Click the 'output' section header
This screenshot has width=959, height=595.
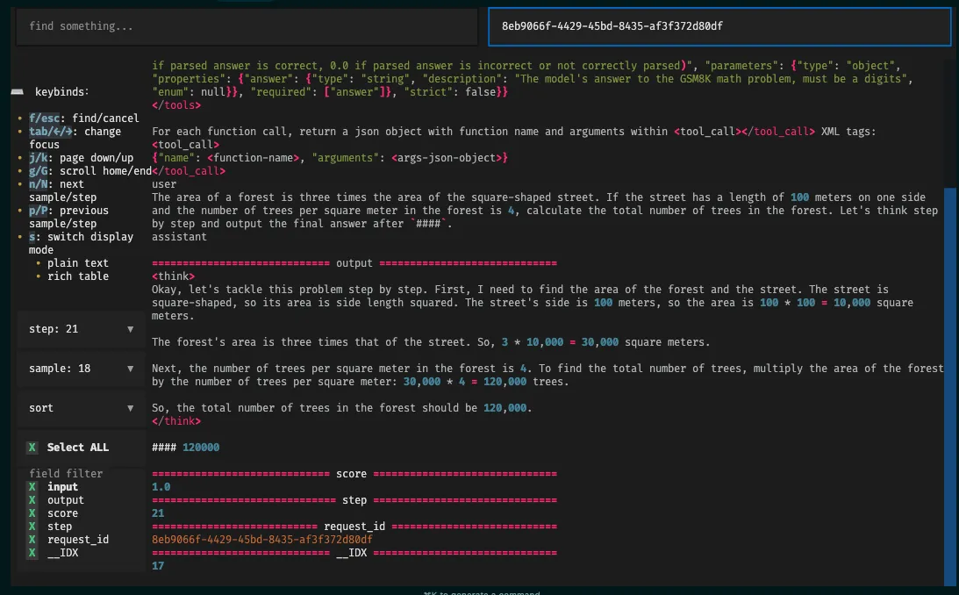354,263
